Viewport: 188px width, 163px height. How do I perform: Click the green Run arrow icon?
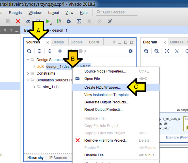click(48, 21)
